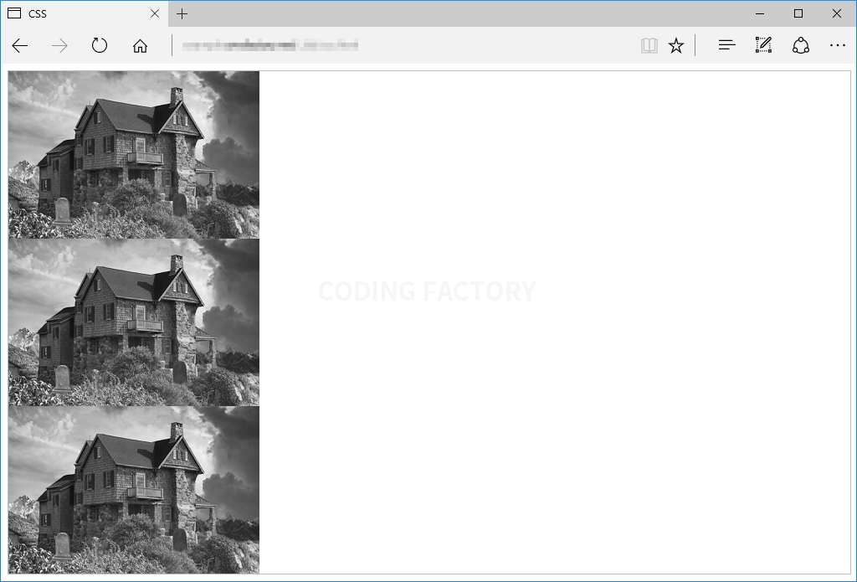Close the browser window

[836, 13]
